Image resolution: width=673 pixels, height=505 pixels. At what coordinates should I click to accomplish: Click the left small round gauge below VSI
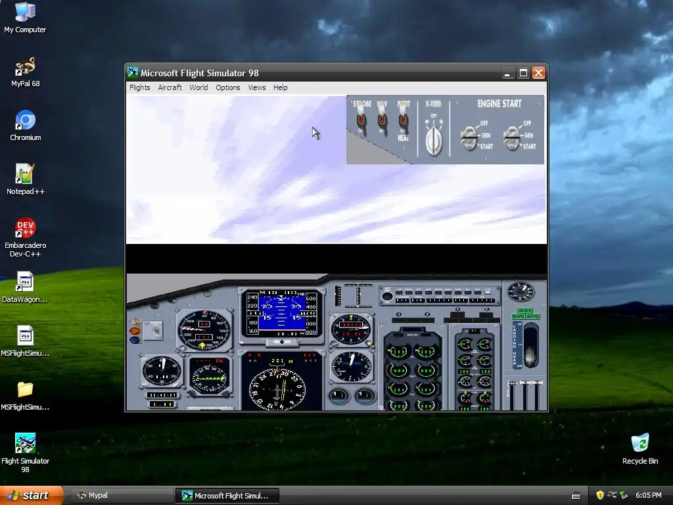pos(338,395)
